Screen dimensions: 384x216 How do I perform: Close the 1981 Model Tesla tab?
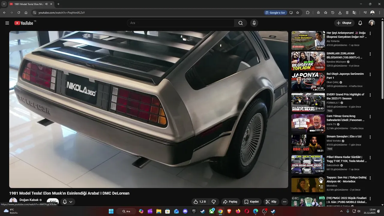click(x=51, y=4)
